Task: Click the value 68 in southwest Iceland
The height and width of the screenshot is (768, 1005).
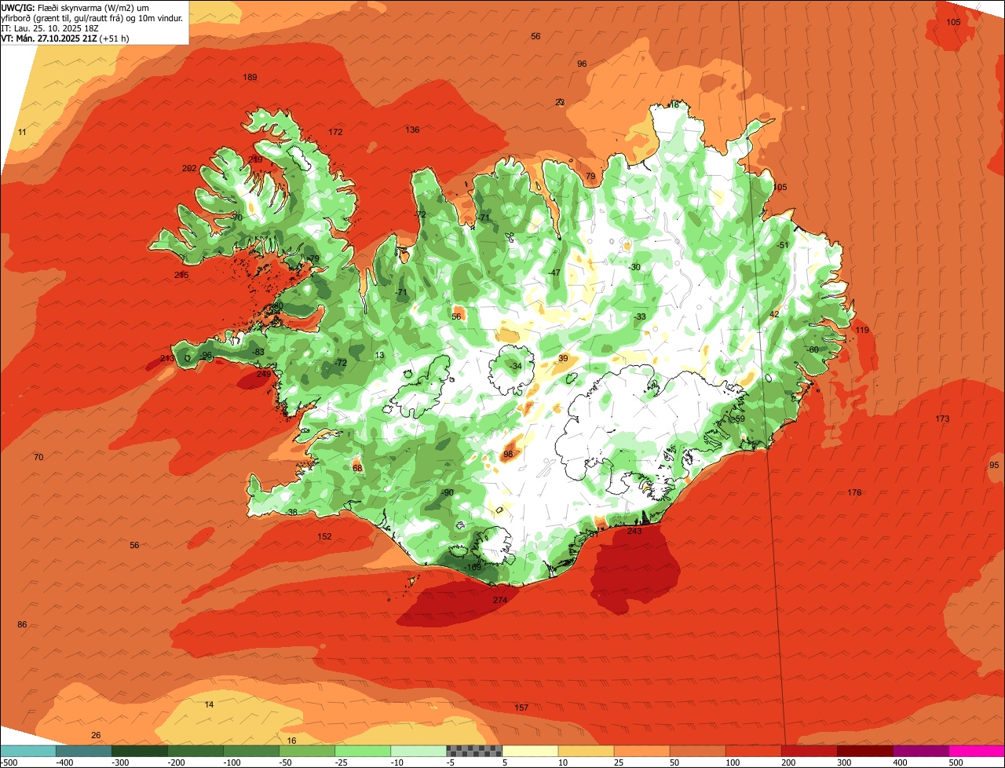Action: 357,468
